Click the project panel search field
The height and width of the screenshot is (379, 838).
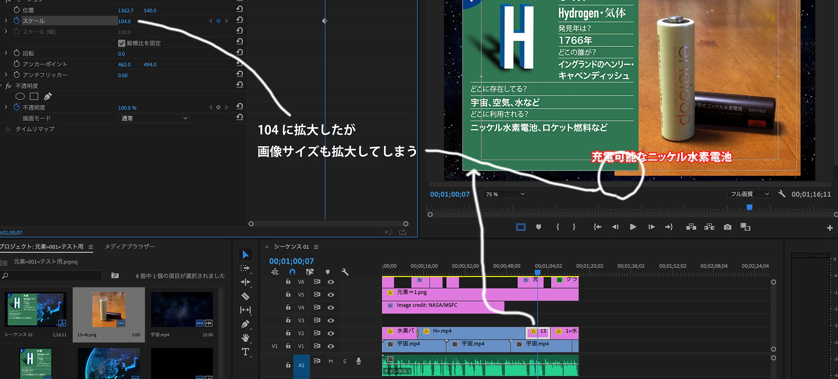(51, 276)
